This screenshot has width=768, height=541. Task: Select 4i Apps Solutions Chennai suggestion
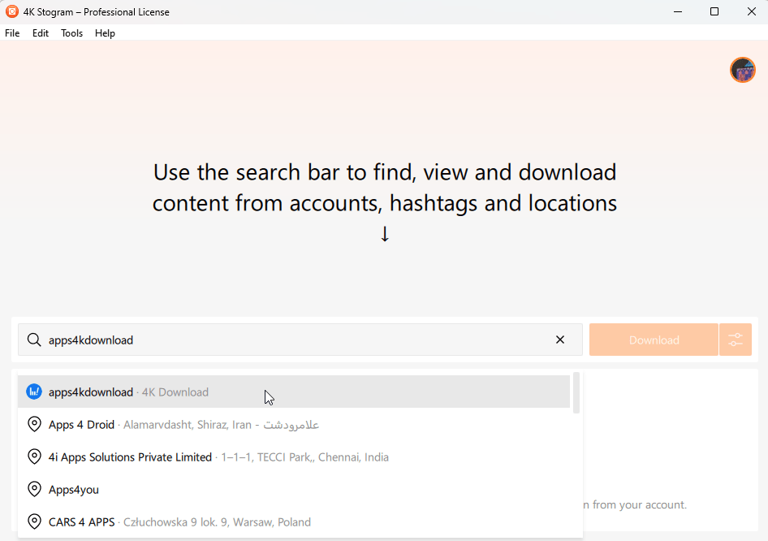click(x=294, y=457)
